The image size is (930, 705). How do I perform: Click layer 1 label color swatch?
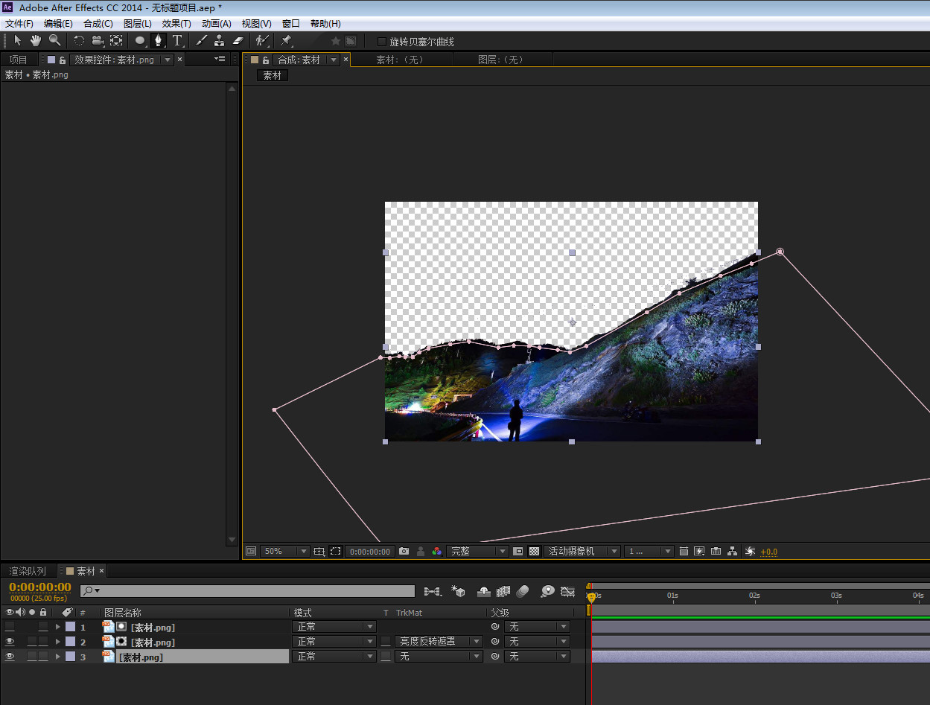pyautogui.click(x=70, y=627)
